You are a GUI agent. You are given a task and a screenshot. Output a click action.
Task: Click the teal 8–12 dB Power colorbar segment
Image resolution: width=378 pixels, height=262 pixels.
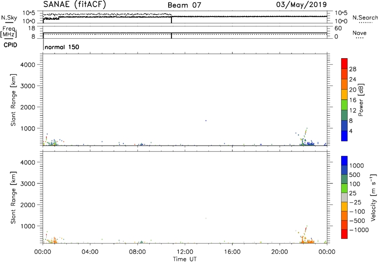344,115
